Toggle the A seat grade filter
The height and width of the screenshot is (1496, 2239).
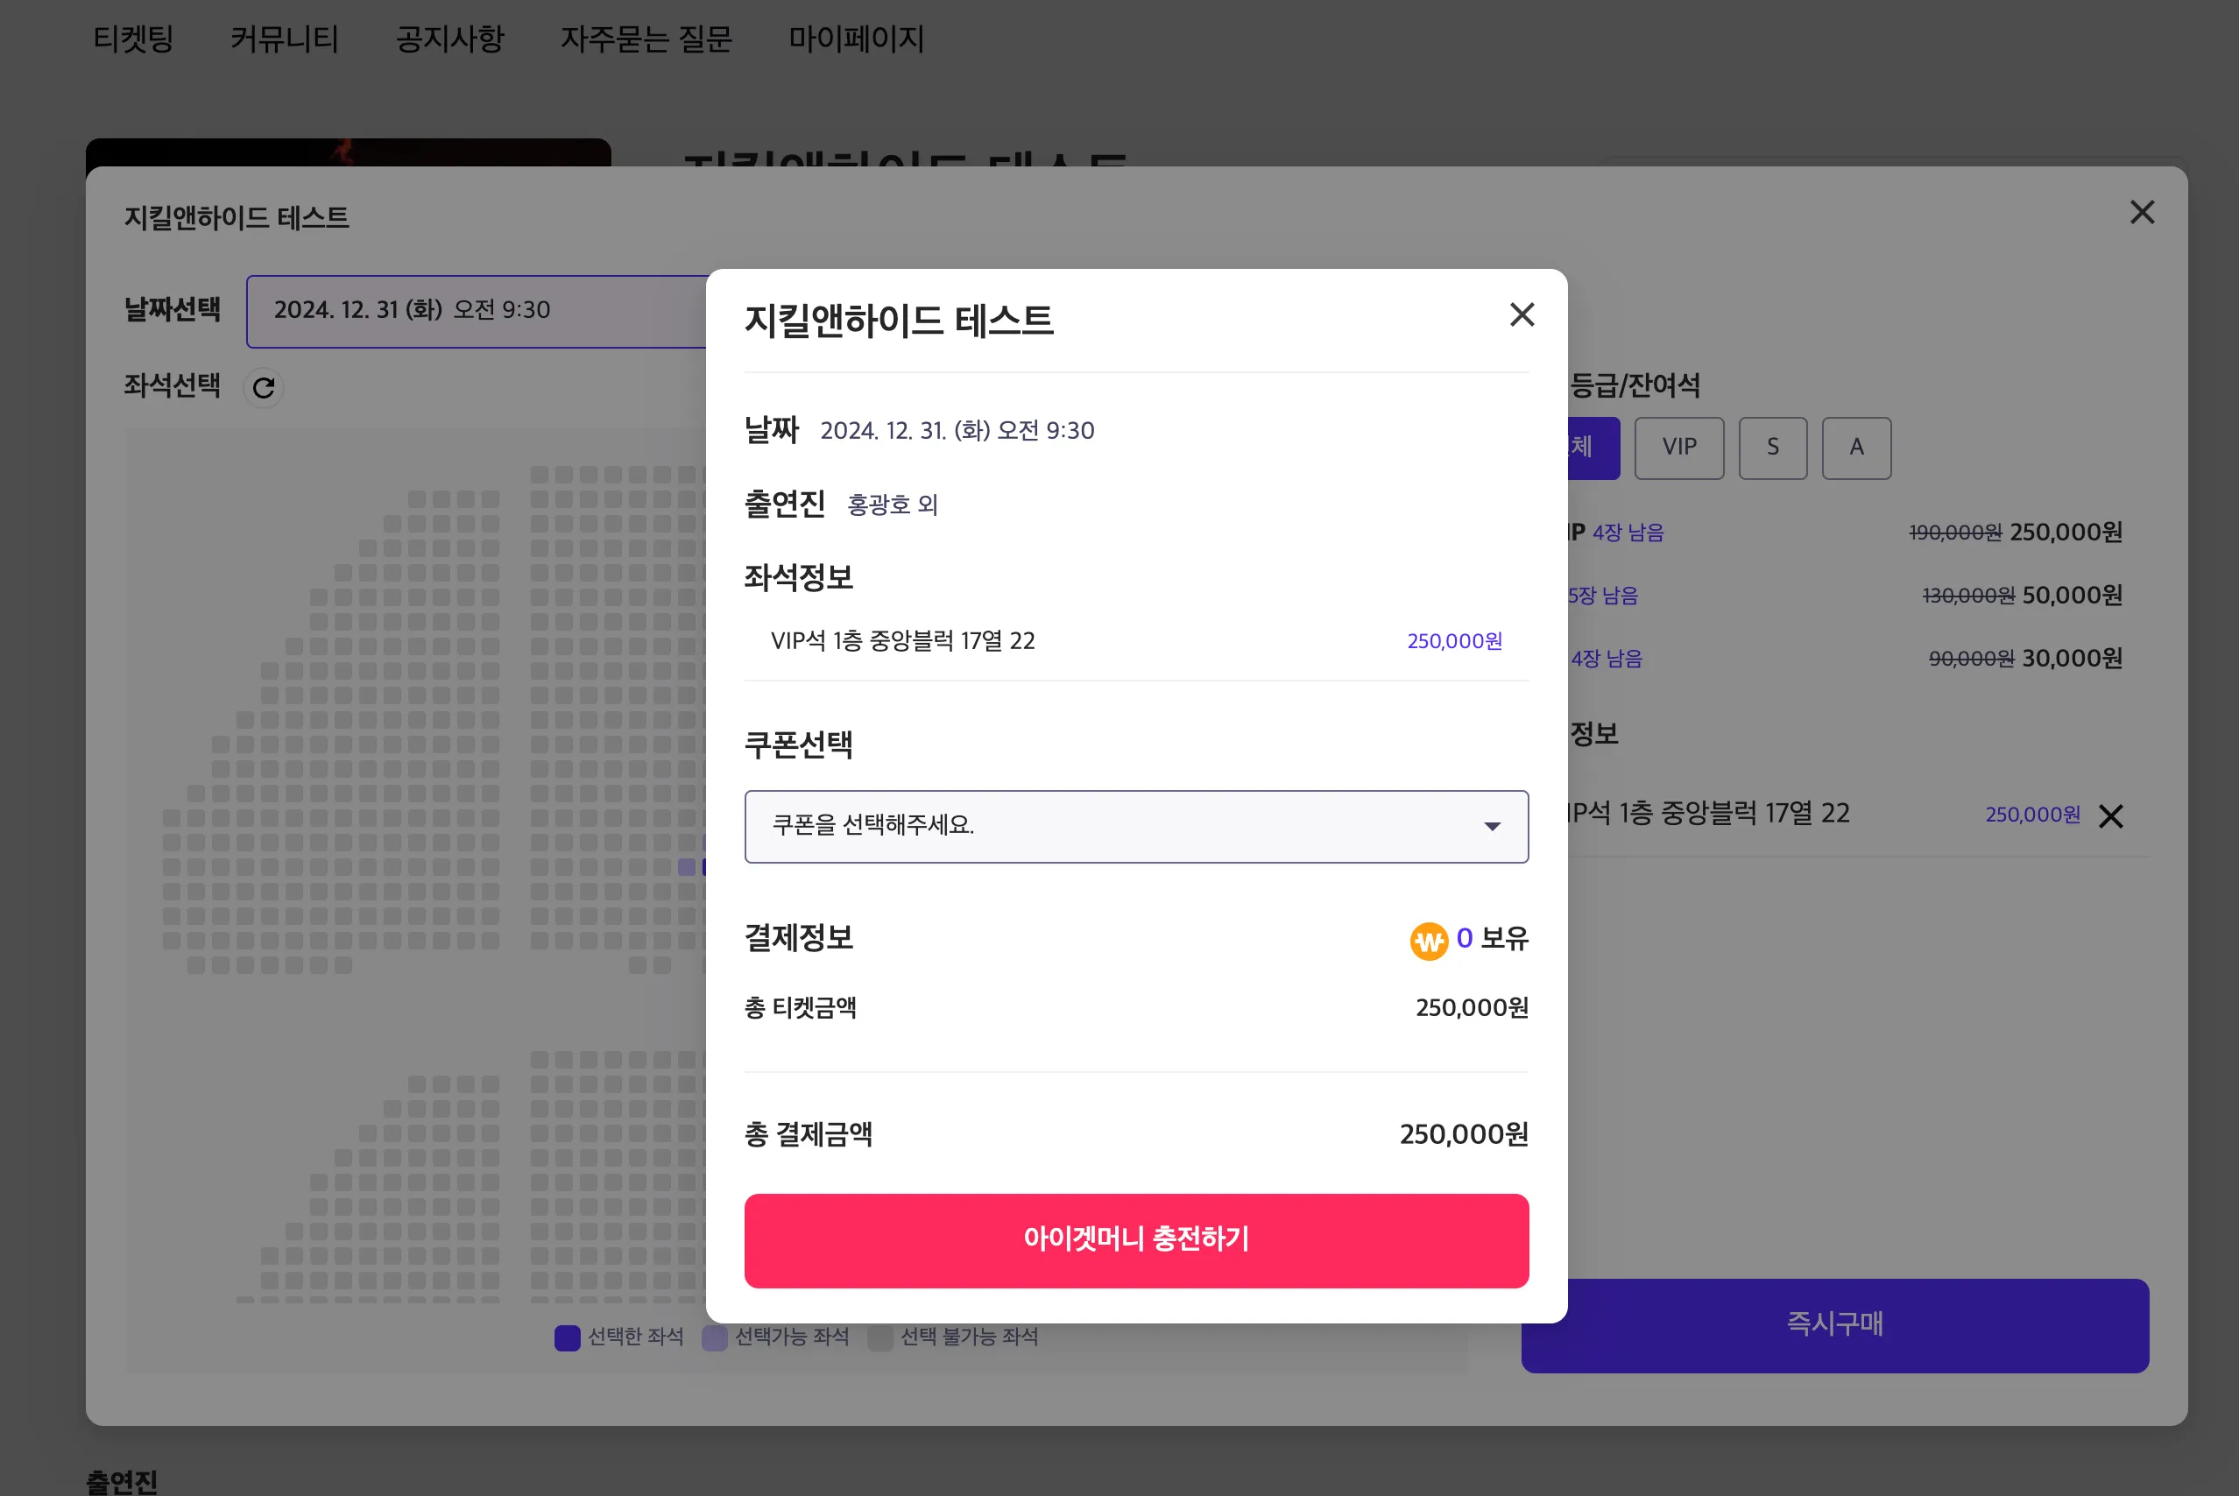coord(1855,448)
